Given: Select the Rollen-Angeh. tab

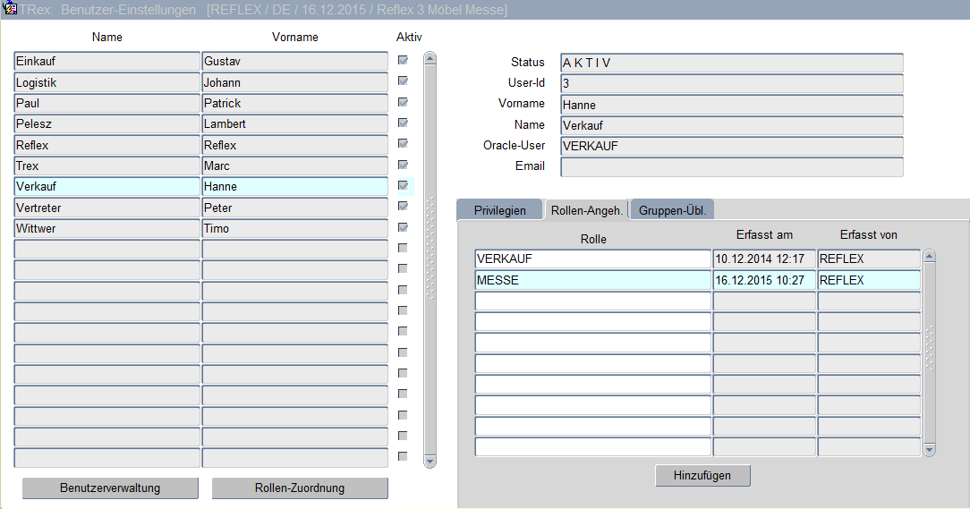Looking at the screenshot, I should pyautogui.click(x=586, y=209).
